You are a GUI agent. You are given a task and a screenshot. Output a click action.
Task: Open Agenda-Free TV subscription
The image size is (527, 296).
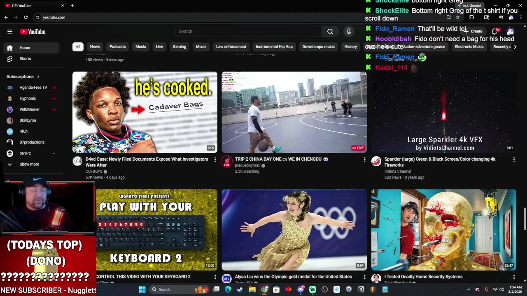tap(32, 88)
